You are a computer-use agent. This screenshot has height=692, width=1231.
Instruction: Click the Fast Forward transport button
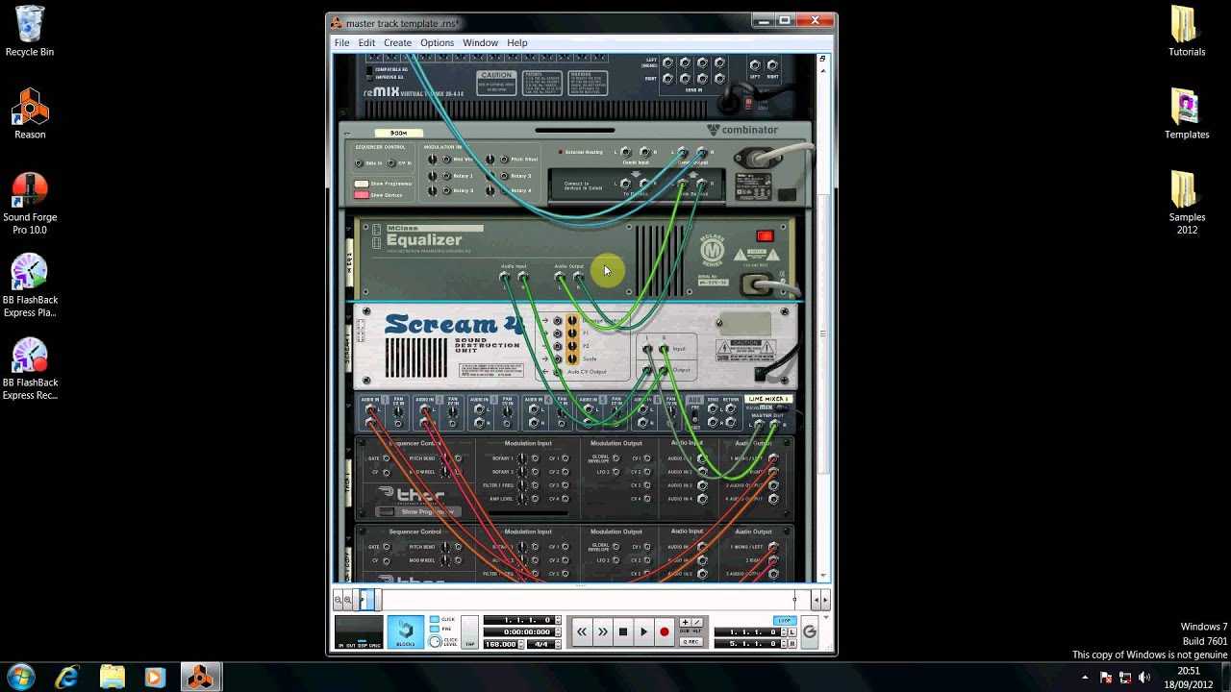click(603, 631)
